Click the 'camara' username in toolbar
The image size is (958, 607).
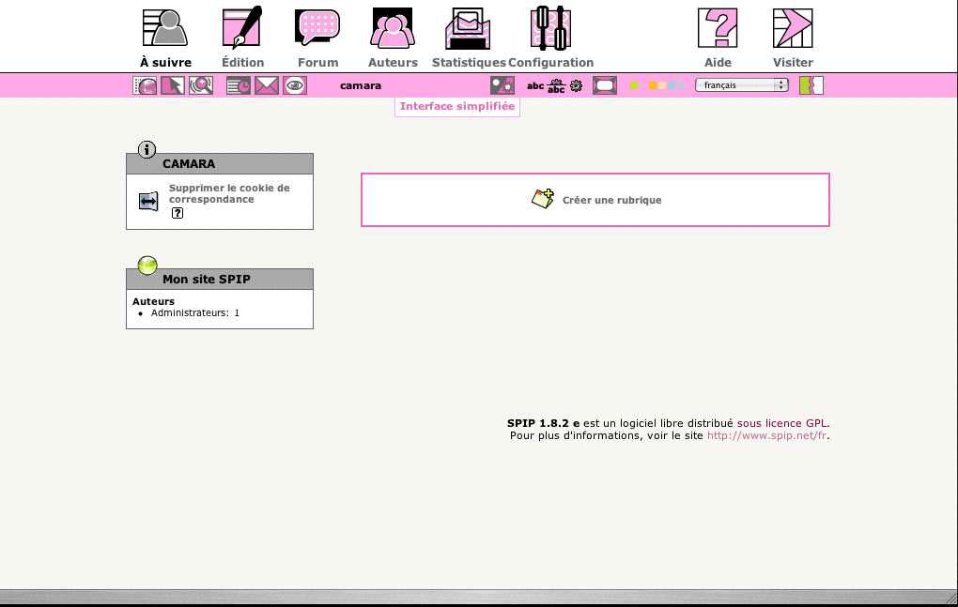click(361, 86)
